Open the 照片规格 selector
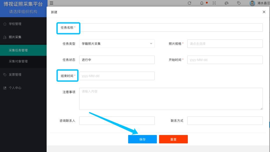270x152 pixels. (x=225, y=44)
